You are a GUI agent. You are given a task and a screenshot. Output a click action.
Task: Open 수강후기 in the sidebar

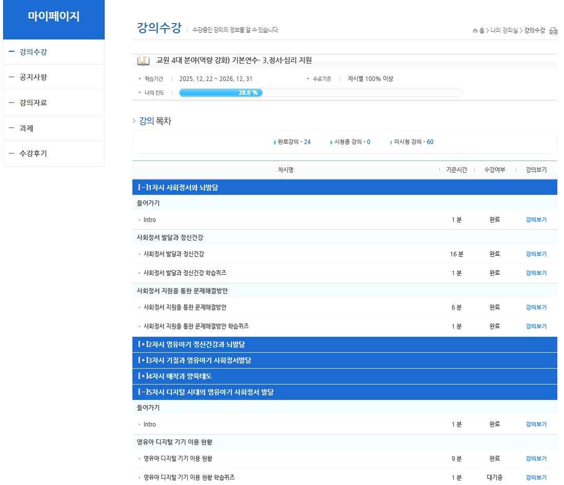(x=33, y=153)
